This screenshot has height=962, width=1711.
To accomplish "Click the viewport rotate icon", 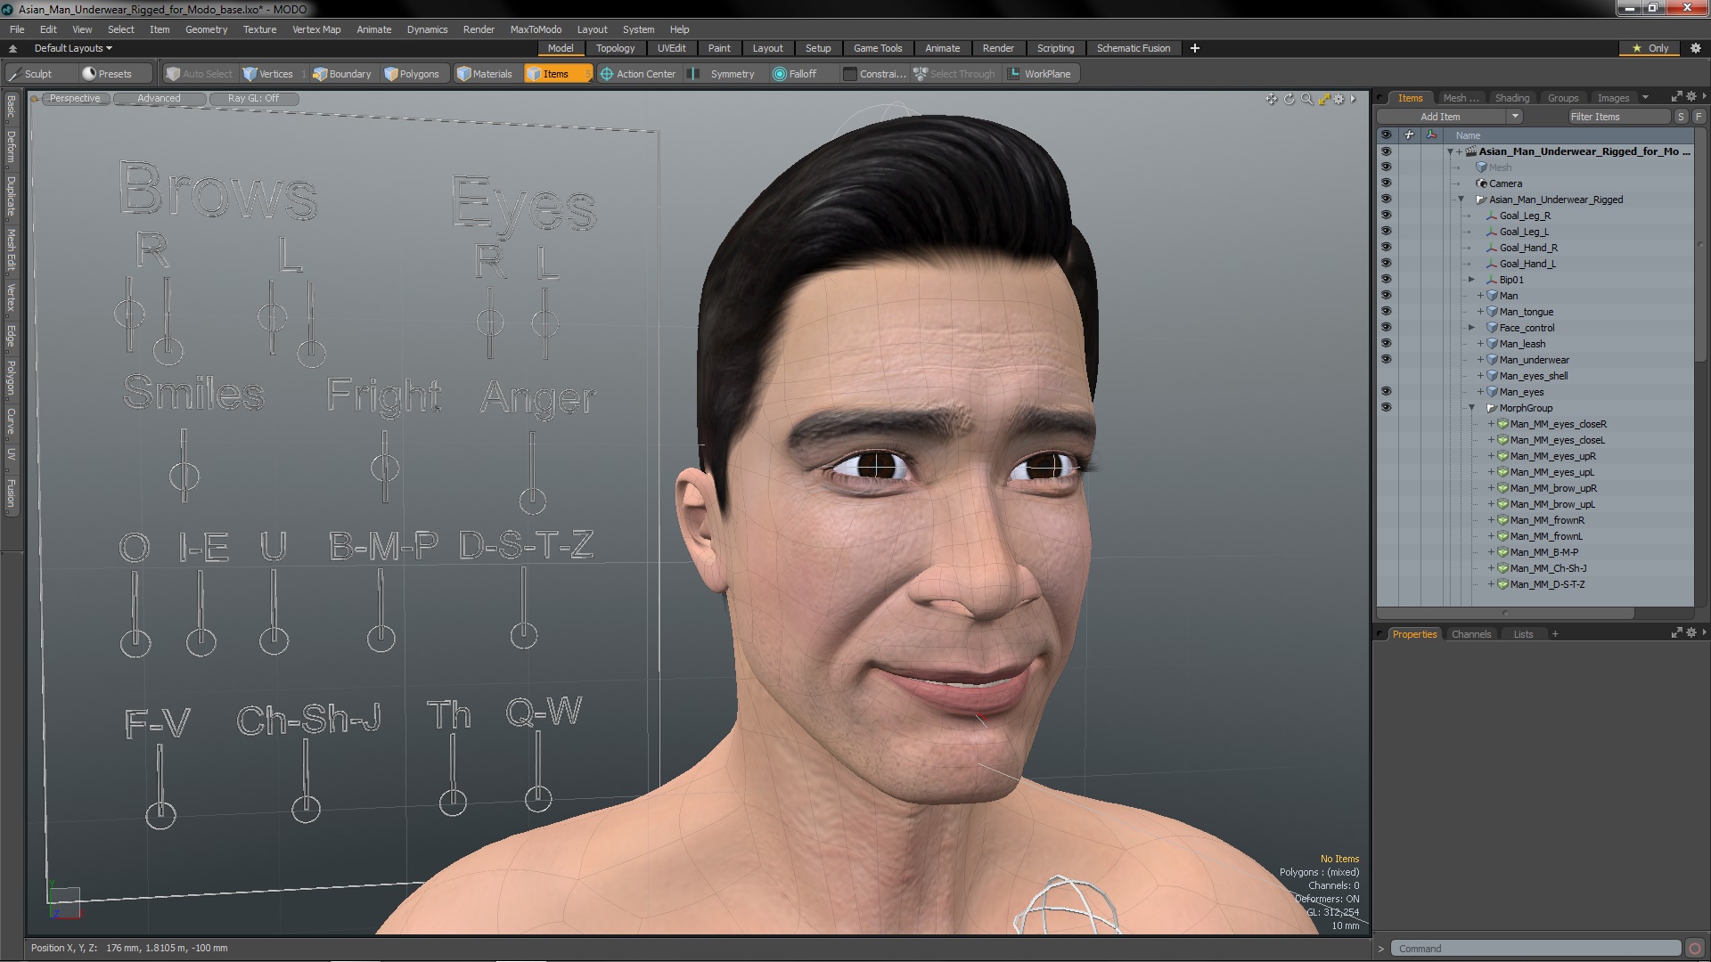I will pos(1289,99).
